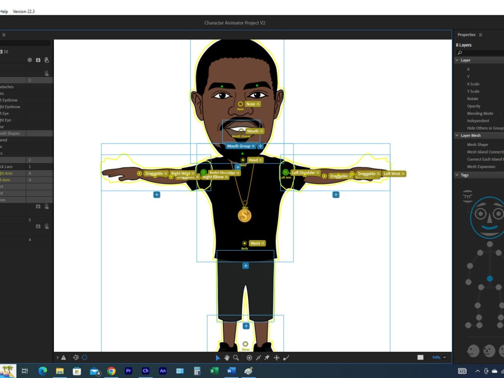Select the Zoom magnifier tool
Viewport: 504px width, 378px height.
pos(235,357)
